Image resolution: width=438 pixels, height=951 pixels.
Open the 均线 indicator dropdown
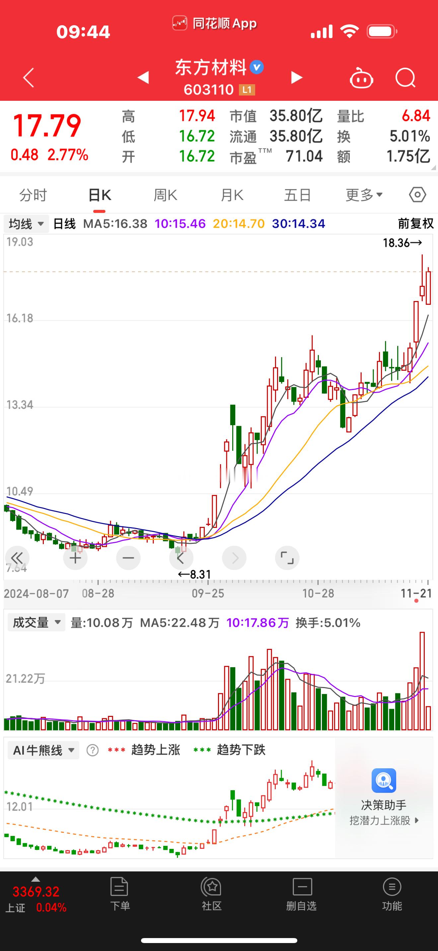[x=26, y=224]
